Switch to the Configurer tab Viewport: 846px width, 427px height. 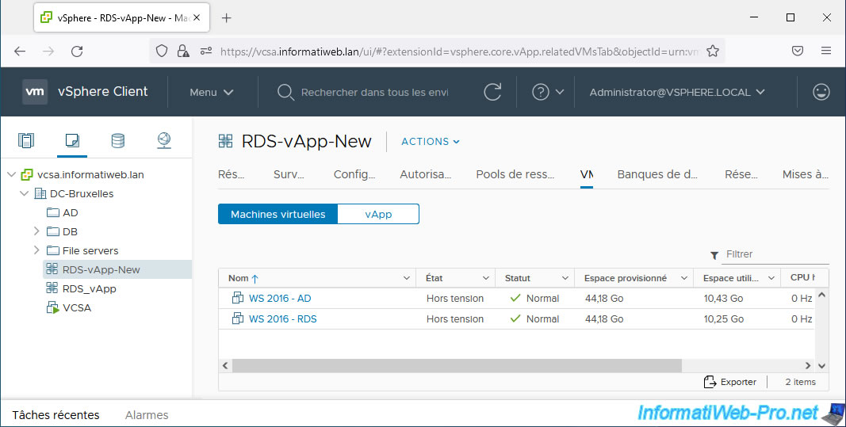[354, 174]
